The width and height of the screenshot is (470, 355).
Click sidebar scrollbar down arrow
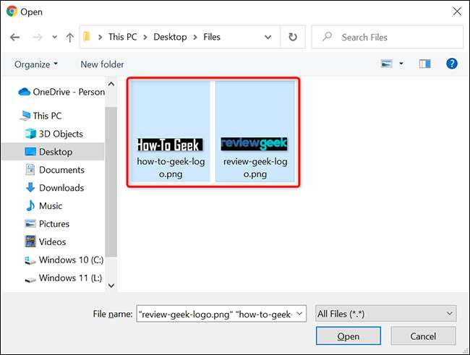(x=111, y=286)
